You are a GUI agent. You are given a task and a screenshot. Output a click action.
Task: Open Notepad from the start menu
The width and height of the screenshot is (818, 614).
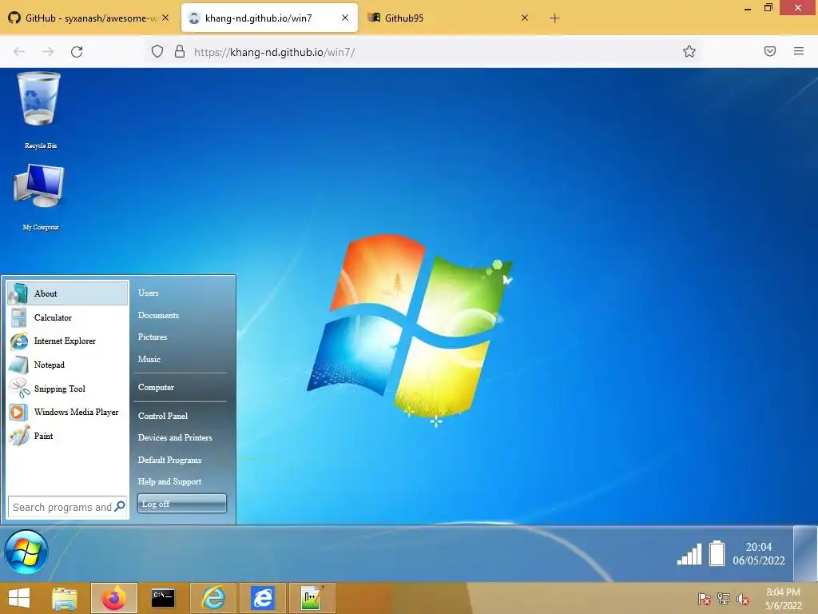67,365
